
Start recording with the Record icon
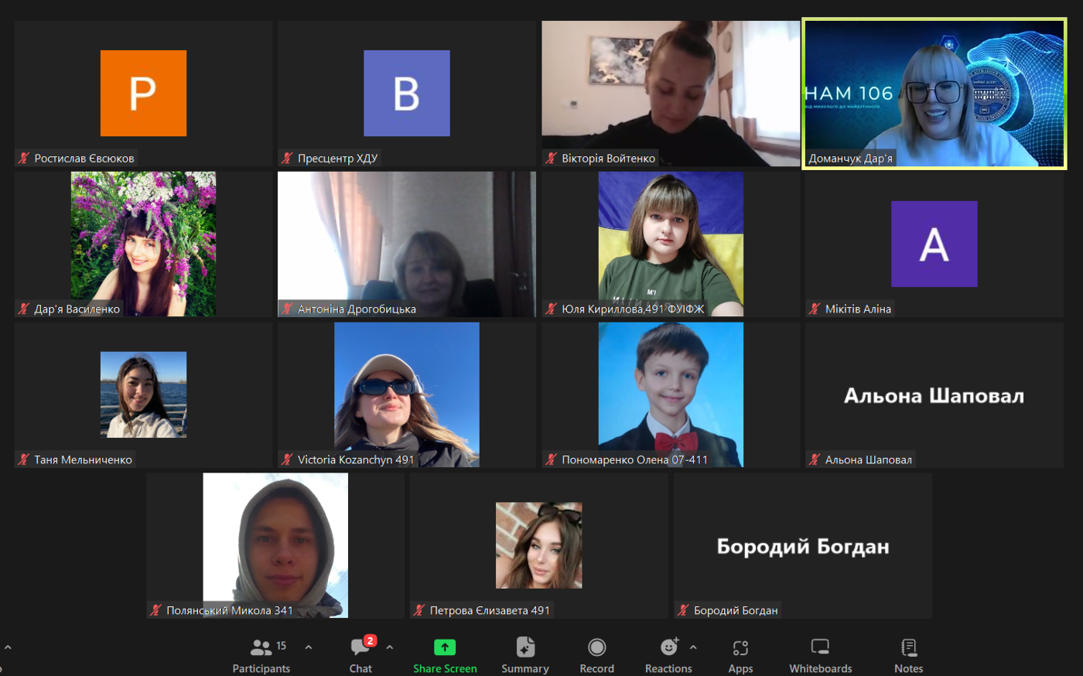597,647
